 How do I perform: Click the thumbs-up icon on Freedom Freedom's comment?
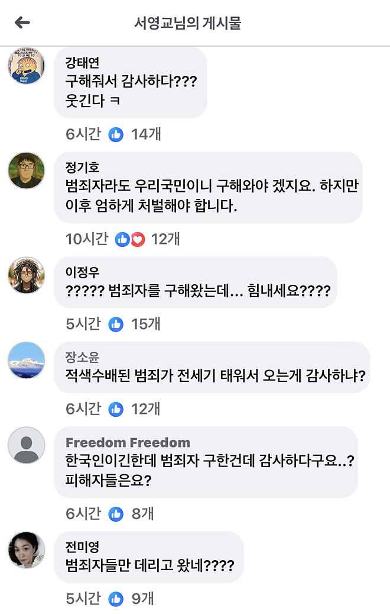point(116,514)
